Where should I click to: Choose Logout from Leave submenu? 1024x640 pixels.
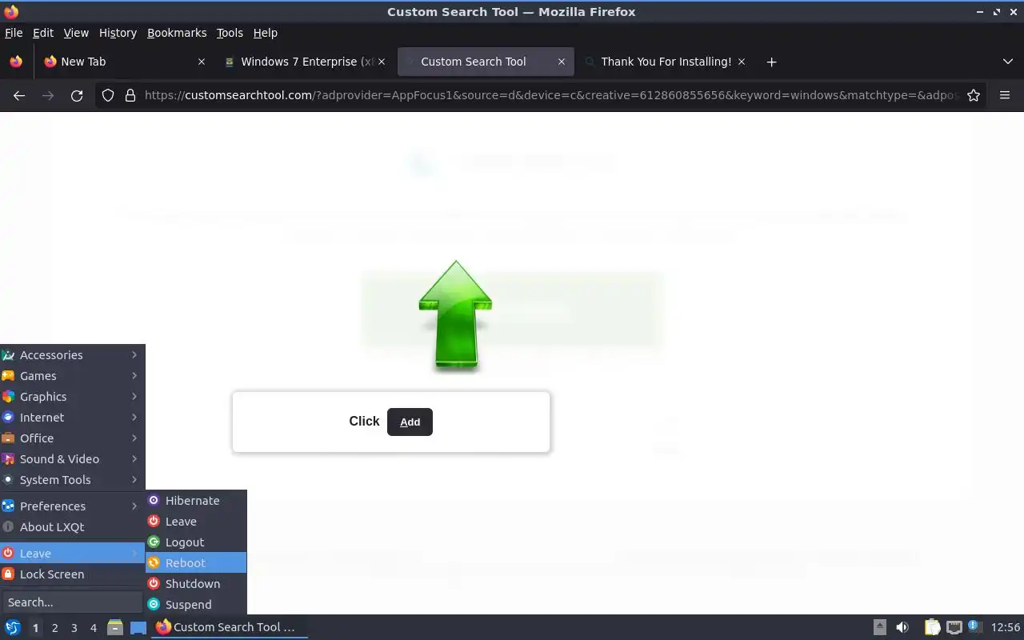click(196, 542)
